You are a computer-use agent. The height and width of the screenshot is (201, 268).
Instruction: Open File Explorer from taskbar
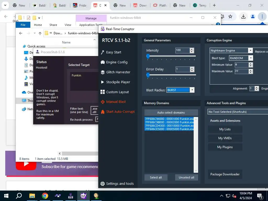click(x=32, y=196)
